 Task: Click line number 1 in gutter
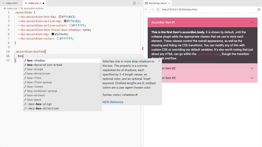coord(9,12)
